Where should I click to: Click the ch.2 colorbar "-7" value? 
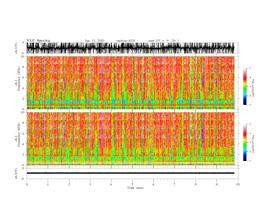tap(249, 161)
